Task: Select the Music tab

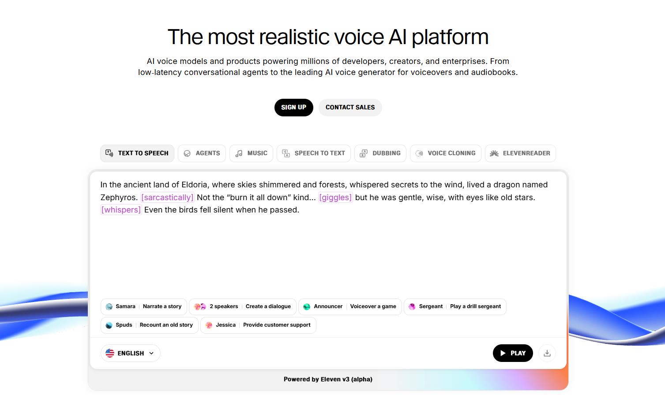Action: click(x=251, y=153)
